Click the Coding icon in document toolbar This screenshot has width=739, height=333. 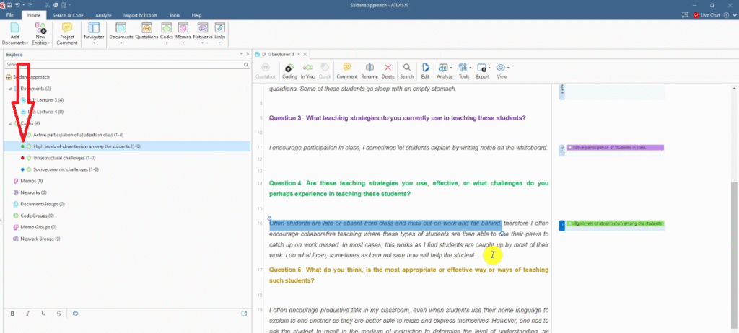[x=289, y=71]
